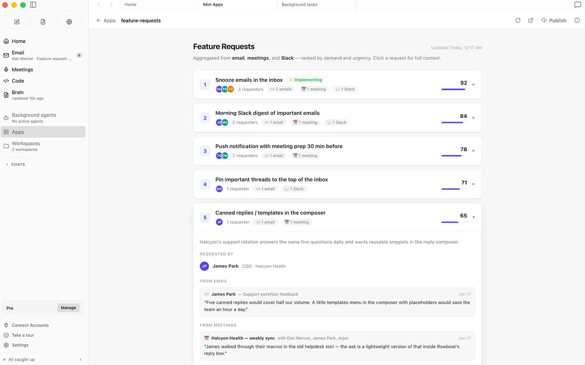Toggle the sidebar panel icon
Screen dimensions: 585x365
[33, 5]
